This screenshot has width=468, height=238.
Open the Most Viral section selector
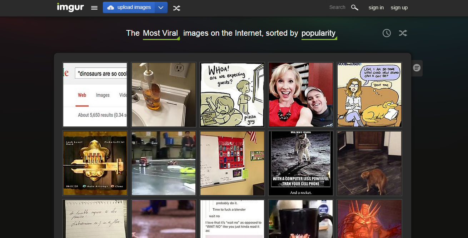[160, 33]
